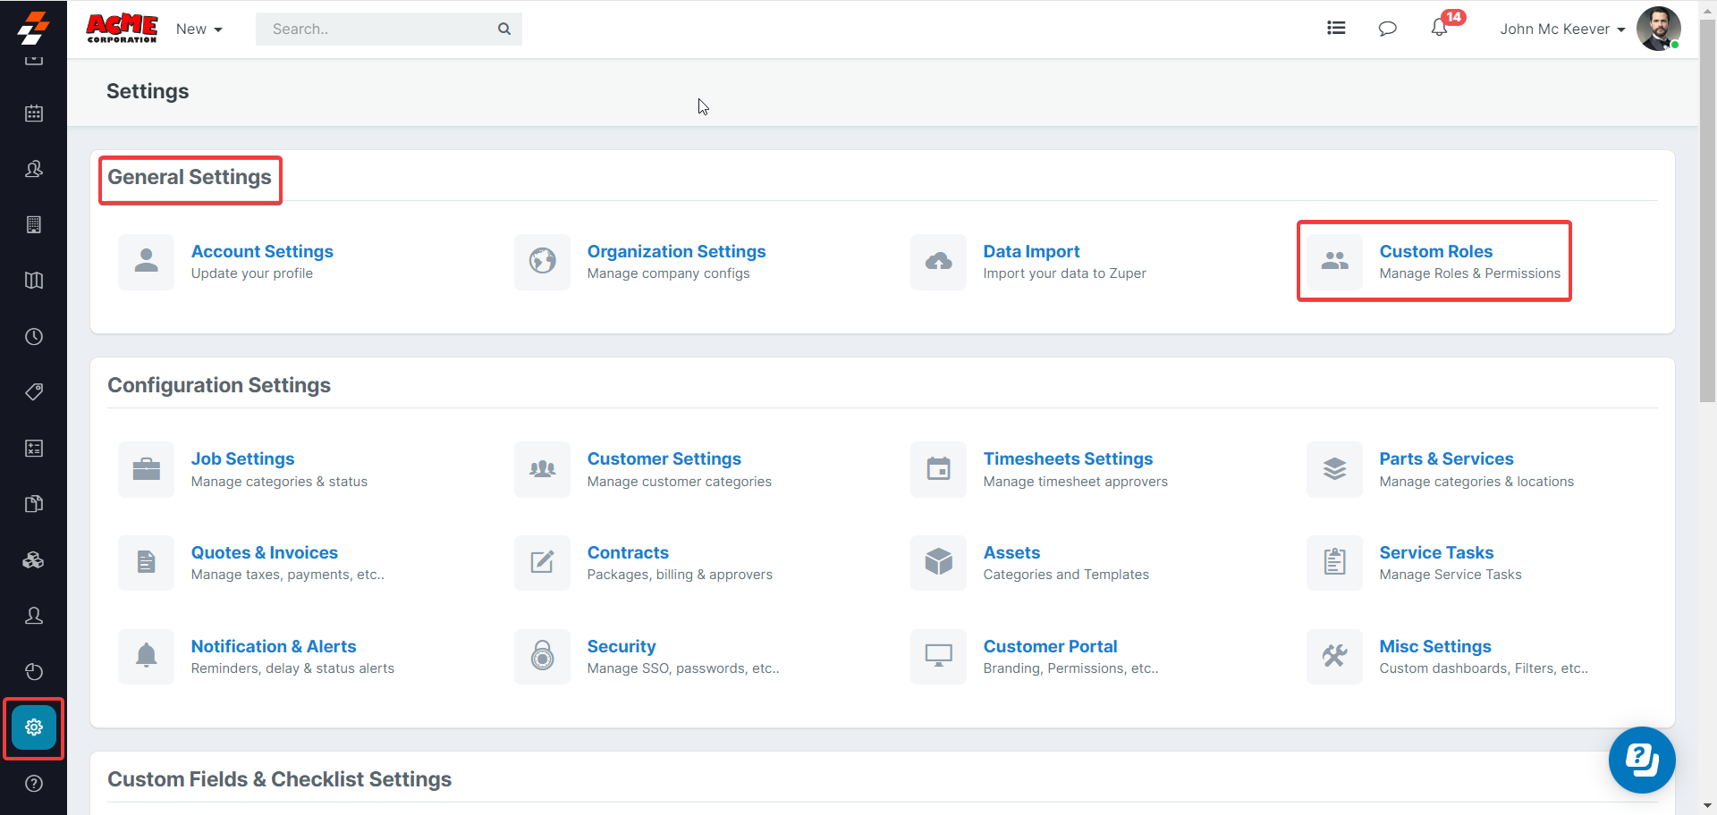The width and height of the screenshot is (1717, 815).
Task: Click the list view icon in header
Action: 1336,29
